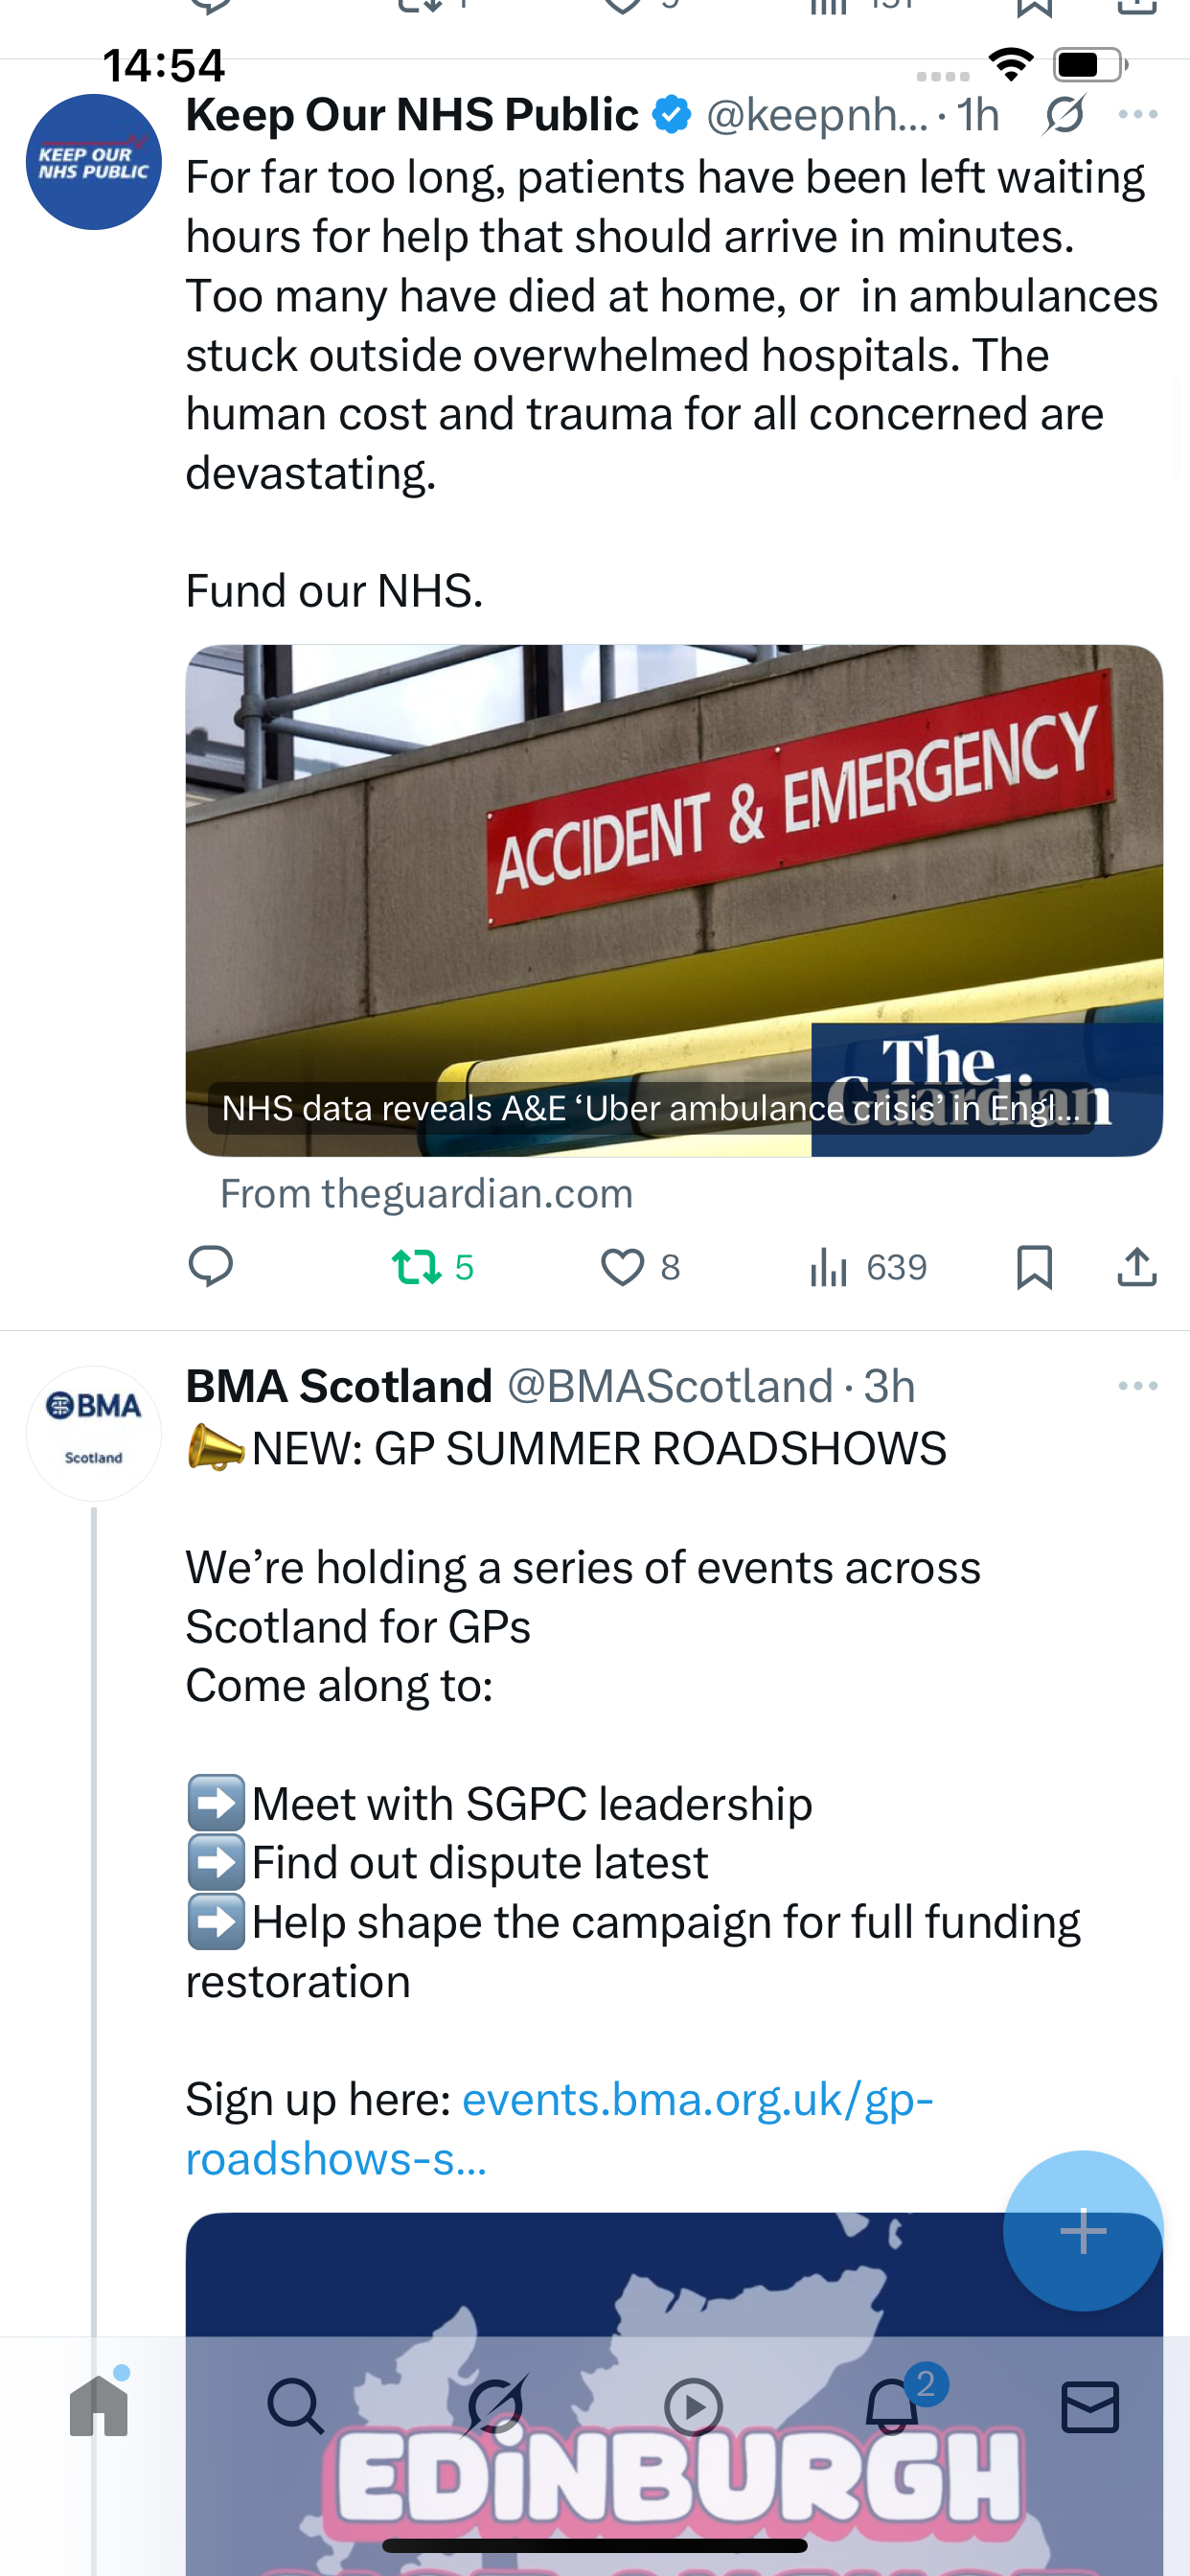Open the Home tab
Screen dimensions: 1190x2576
click(x=99, y=2406)
